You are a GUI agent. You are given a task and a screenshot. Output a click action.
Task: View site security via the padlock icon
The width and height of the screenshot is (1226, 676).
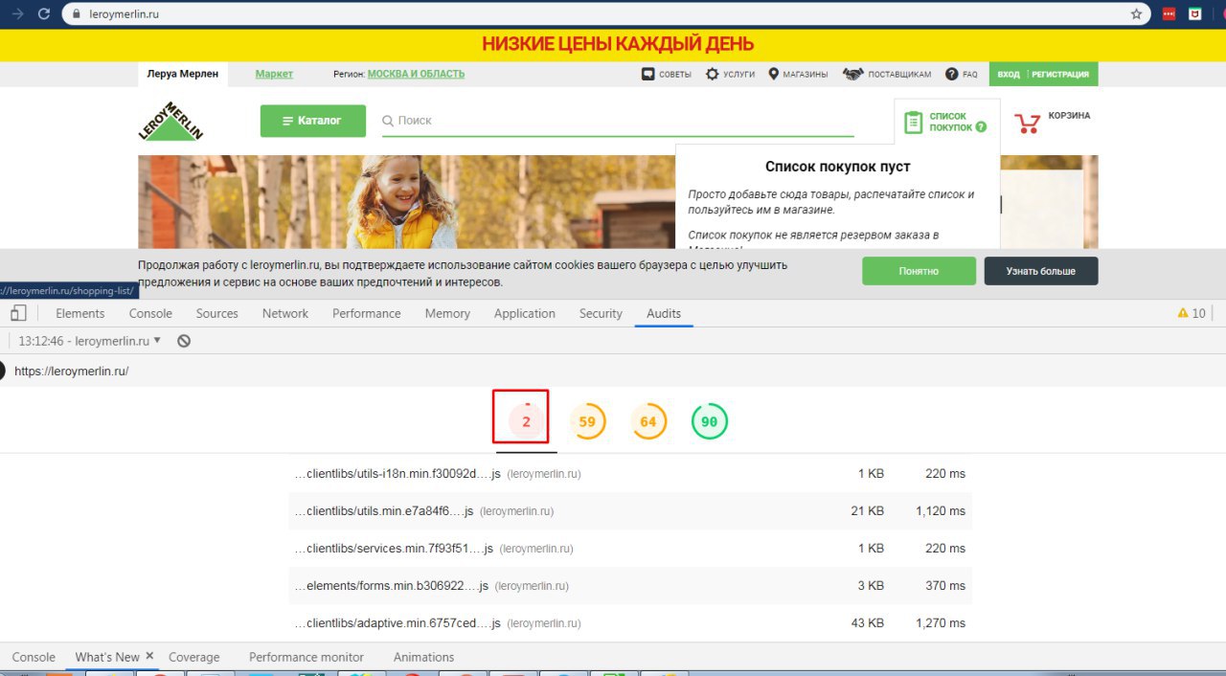78,14
